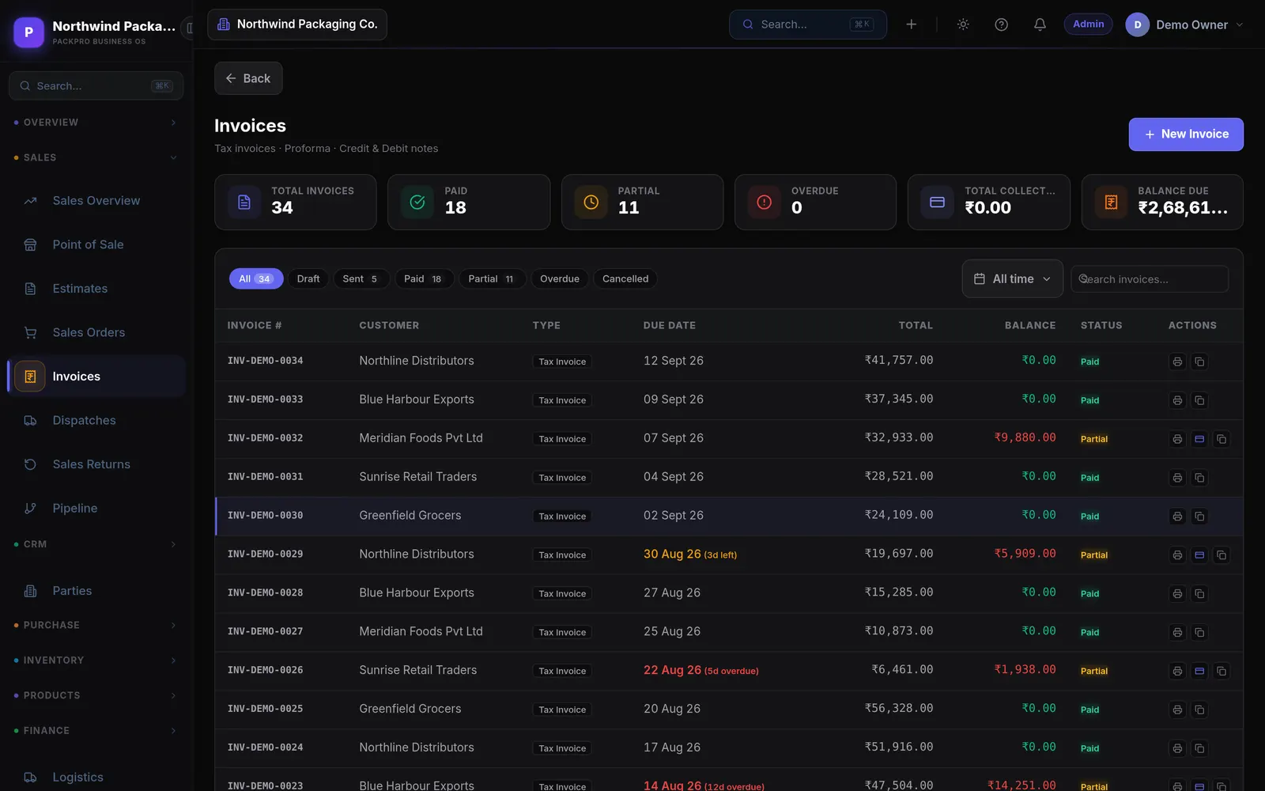Click the plus quick-create icon in top bar
The image size is (1265, 791).
(x=911, y=25)
